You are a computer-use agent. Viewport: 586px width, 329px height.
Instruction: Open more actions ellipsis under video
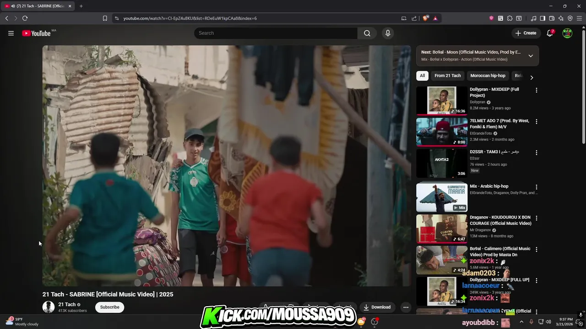(x=406, y=307)
